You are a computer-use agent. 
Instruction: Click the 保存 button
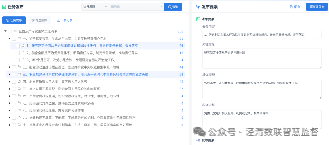click(x=295, y=7)
